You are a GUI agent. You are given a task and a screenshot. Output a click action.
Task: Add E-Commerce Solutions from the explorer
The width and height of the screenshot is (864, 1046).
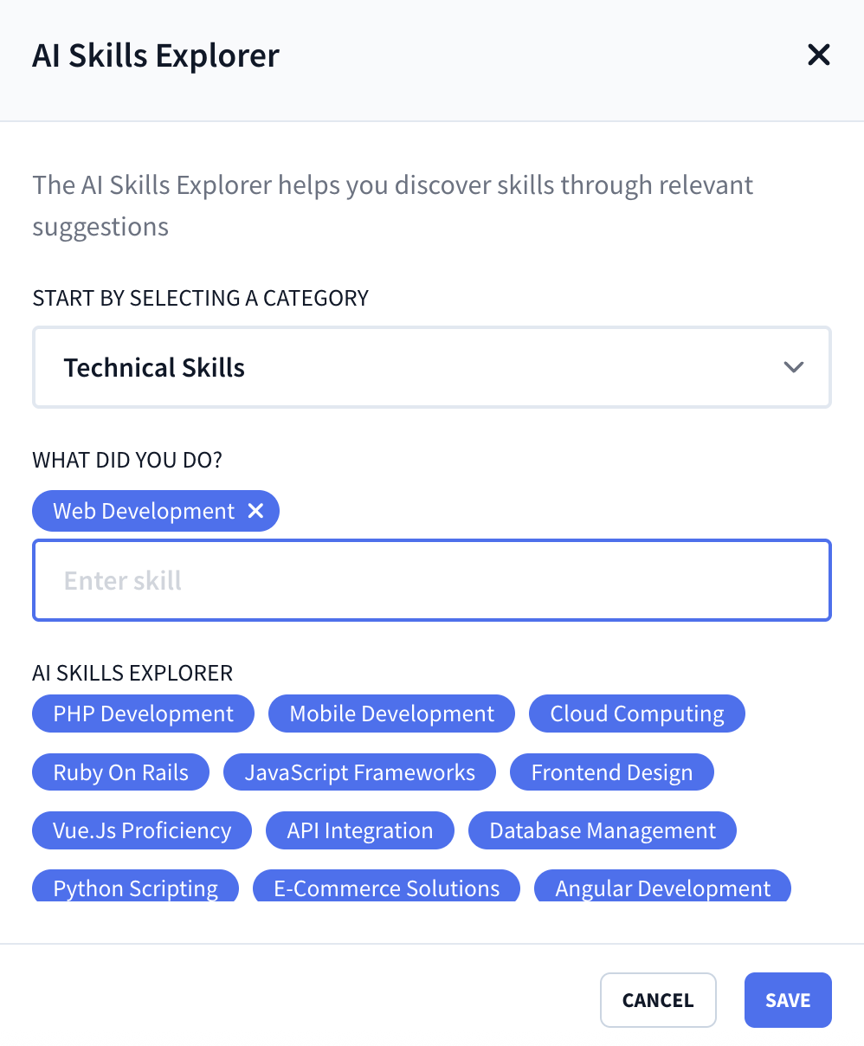[386, 888]
